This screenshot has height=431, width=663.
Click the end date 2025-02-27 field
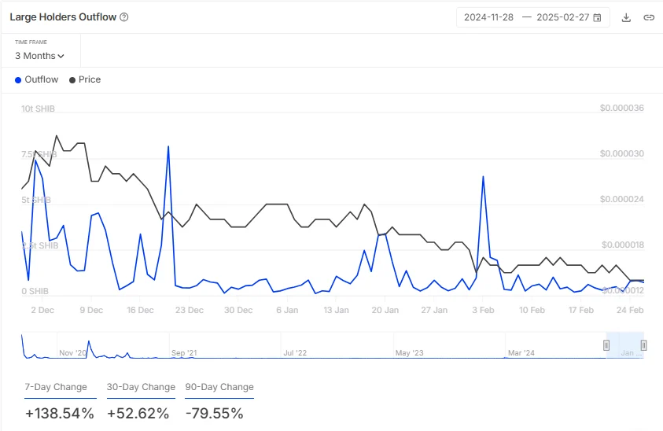click(x=562, y=17)
